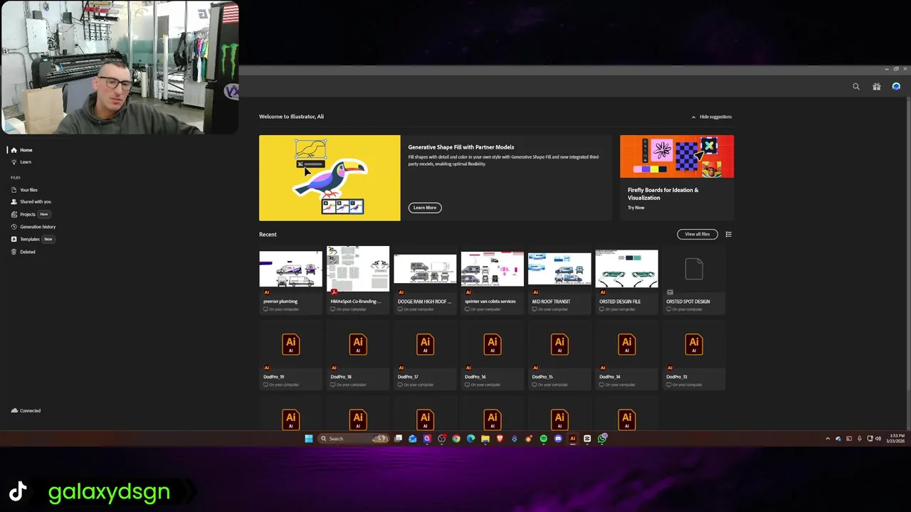This screenshot has width=911, height=512.
Task: Click the Learn More button
Action: [425, 208]
